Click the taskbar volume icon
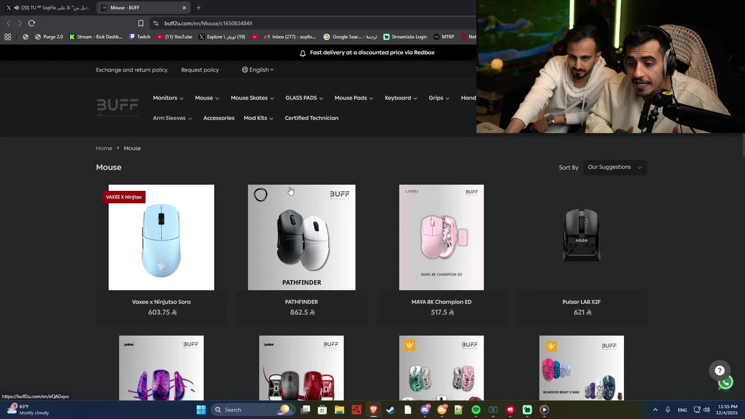Screen dimensions: 745x419 [706, 410]
